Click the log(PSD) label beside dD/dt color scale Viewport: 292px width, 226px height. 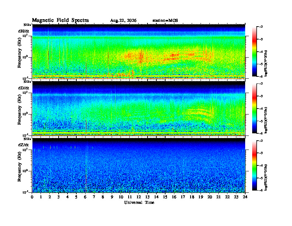click(266, 120)
